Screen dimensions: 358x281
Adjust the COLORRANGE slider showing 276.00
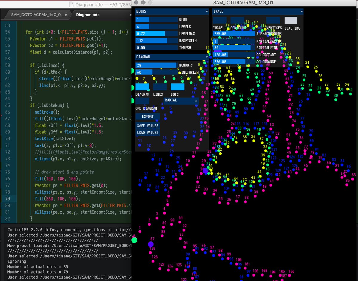pos(234,62)
